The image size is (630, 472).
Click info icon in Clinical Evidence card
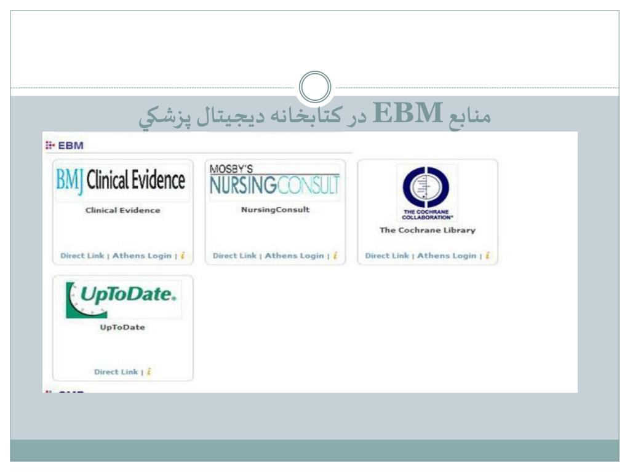pos(183,255)
